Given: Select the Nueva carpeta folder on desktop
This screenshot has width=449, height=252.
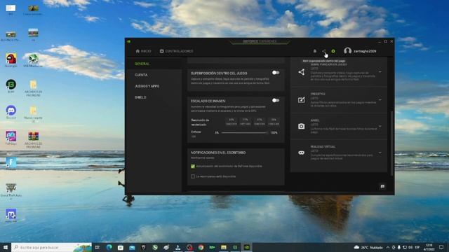Looking at the screenshot, I should click(33, 113).
